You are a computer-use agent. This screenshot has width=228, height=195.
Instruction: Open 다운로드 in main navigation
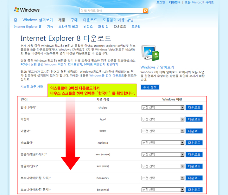90,20
